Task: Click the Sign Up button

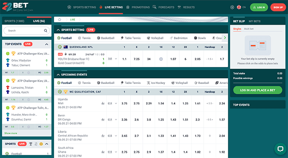Action: [x=278, y=7]
